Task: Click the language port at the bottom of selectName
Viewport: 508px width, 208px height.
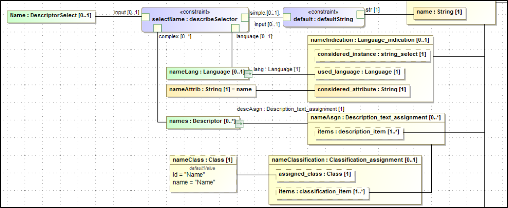Action: [x=236, y=28]
